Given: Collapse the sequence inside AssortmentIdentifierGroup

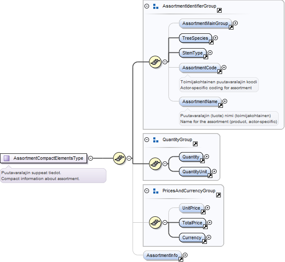Looking at the screenshot, I should [165, 62].
